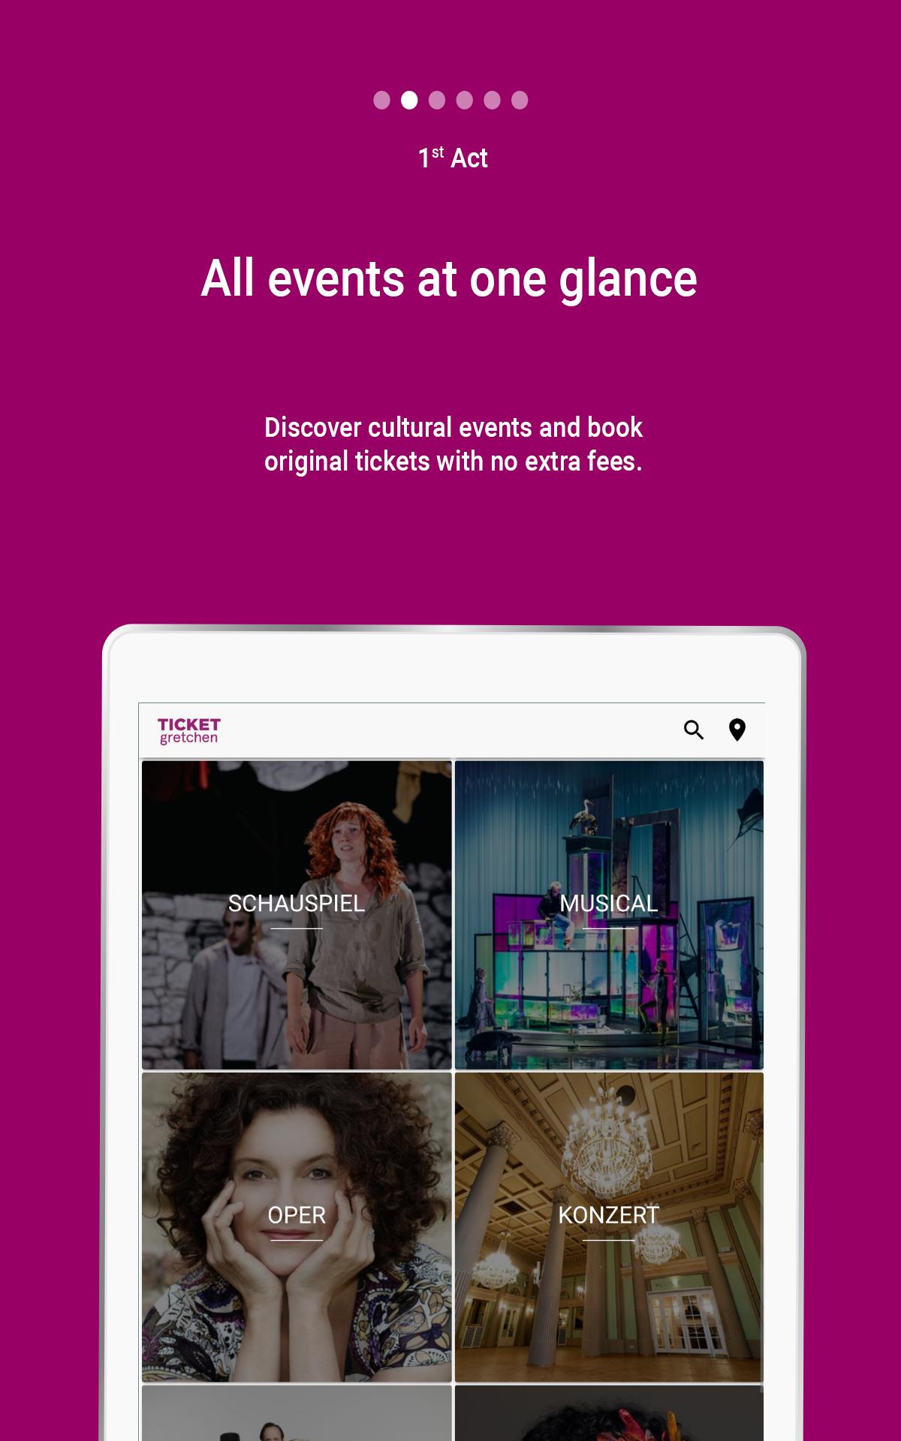Click the "All events at one glance" heading
Viewport: 901px width, 1441px height.
pyautogui.click(x=449, y=278)
